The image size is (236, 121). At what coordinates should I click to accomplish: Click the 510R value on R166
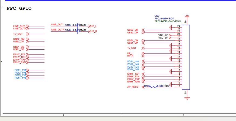[160, 86]
